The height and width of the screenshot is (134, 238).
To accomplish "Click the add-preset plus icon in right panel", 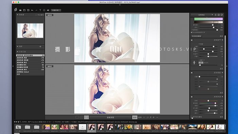I will tap(216, 15).
